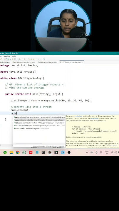Click the 'Writable' status bar field
This screenshot has width=119, height=211.
[34, 148]
